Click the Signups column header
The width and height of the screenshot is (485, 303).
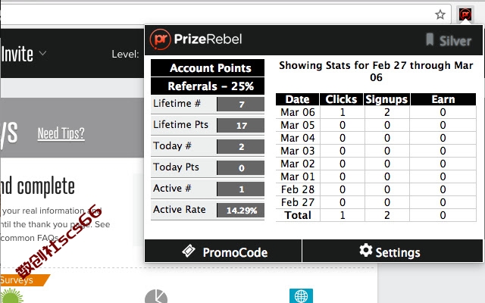pos(386,99)
